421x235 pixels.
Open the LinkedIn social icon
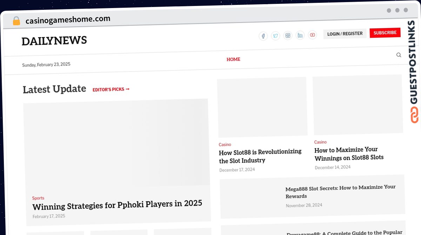coord(300,35)
